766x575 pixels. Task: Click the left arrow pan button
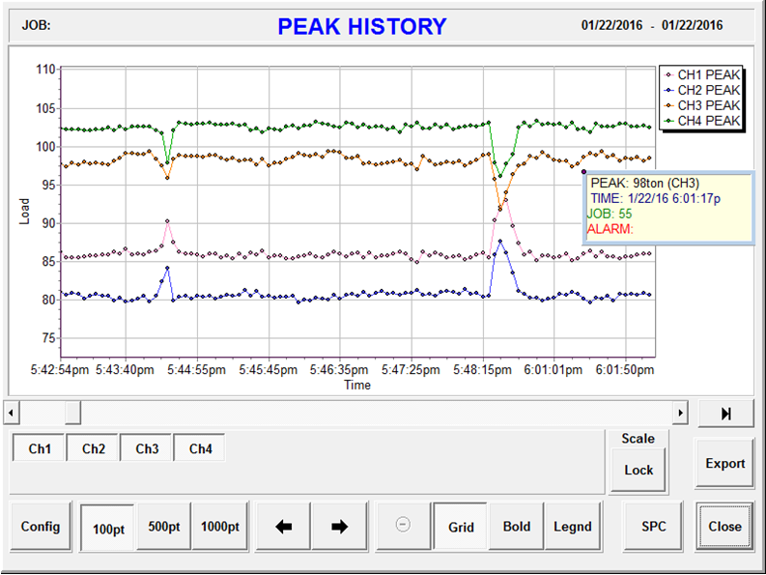click(284, 527)
